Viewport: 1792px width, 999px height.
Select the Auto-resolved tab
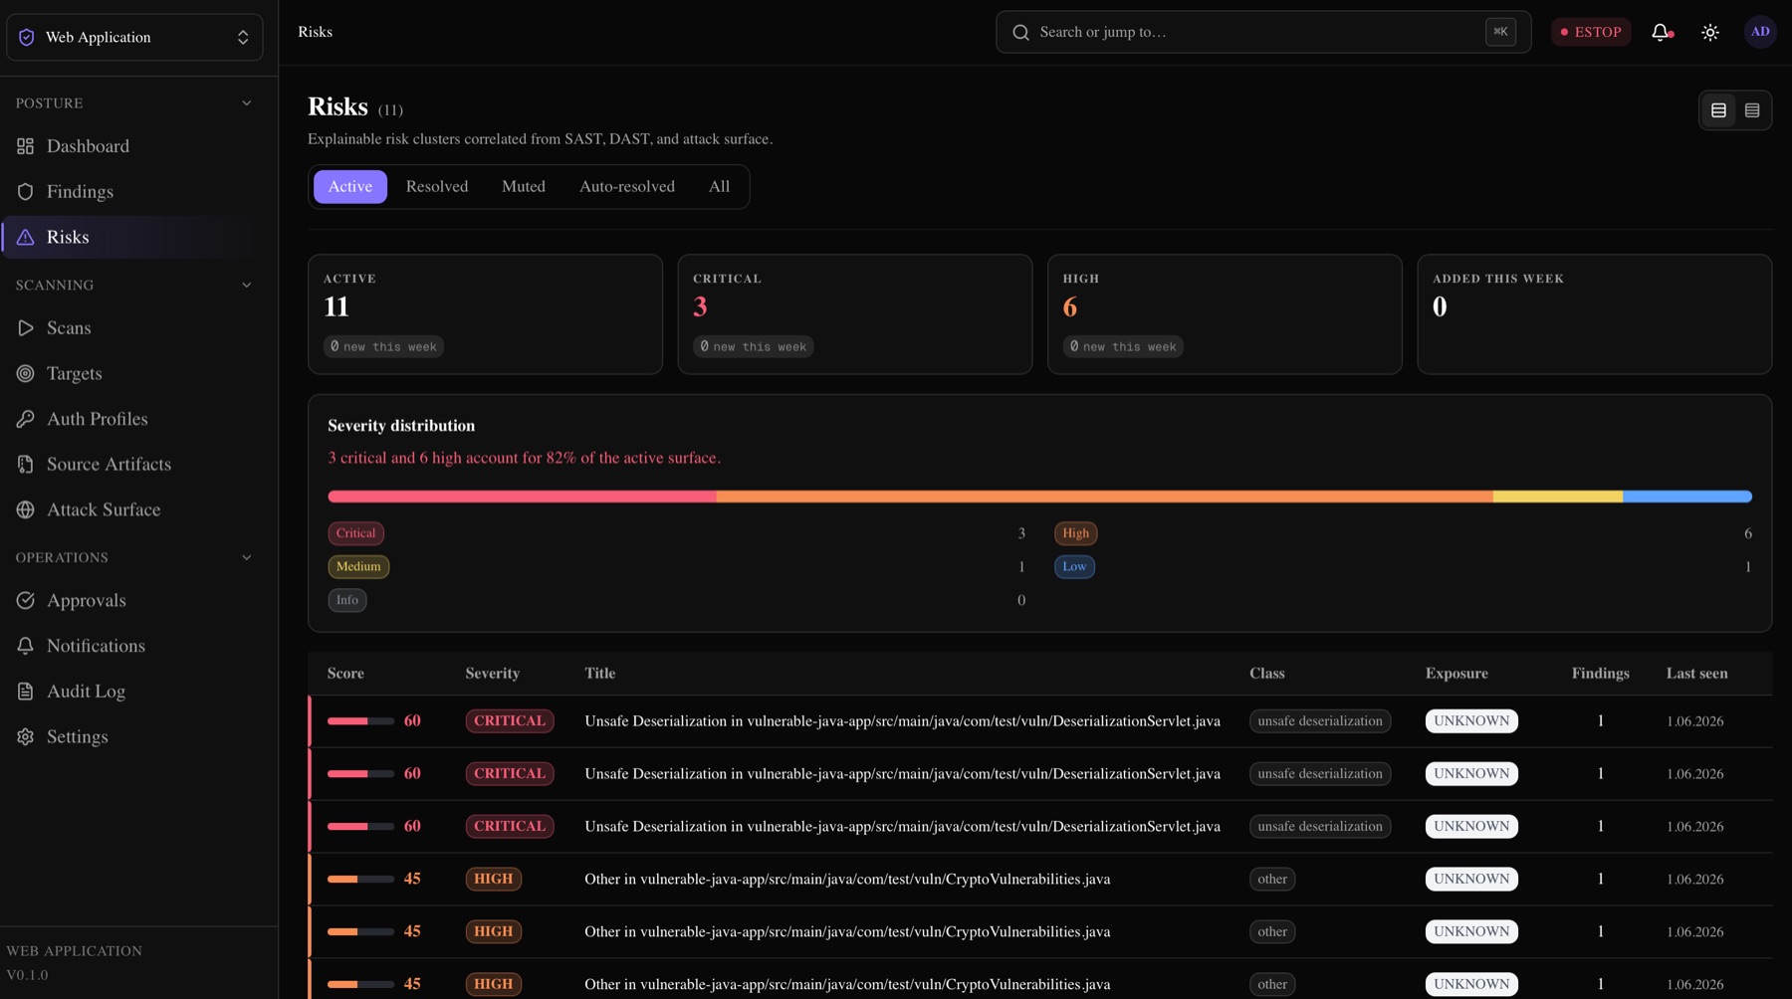627,187
